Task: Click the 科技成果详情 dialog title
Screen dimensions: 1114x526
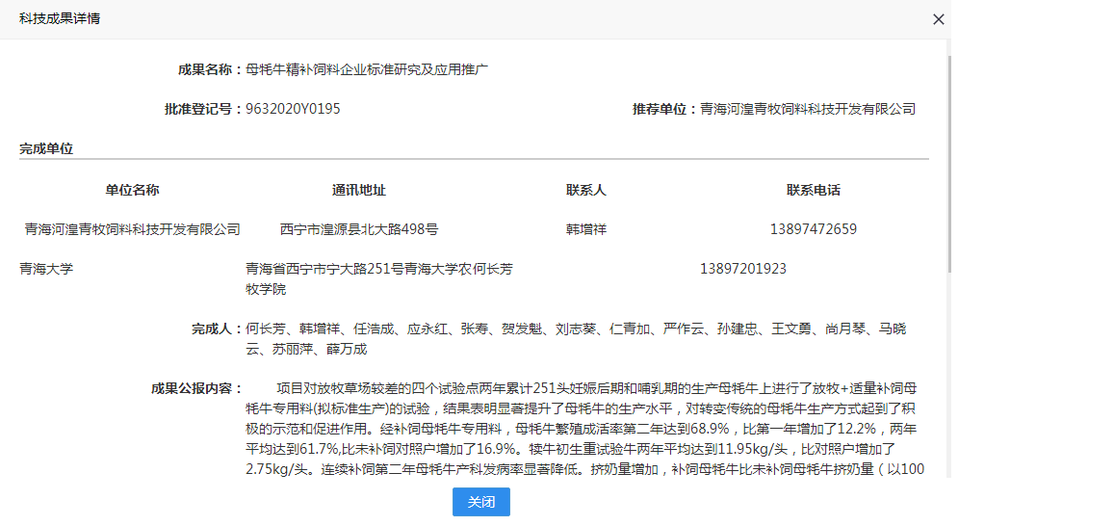Action: tap(59, 19)
